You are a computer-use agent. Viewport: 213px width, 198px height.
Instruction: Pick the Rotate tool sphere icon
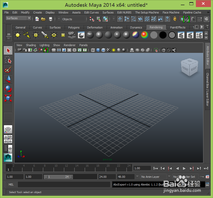[x=8, y=89]
